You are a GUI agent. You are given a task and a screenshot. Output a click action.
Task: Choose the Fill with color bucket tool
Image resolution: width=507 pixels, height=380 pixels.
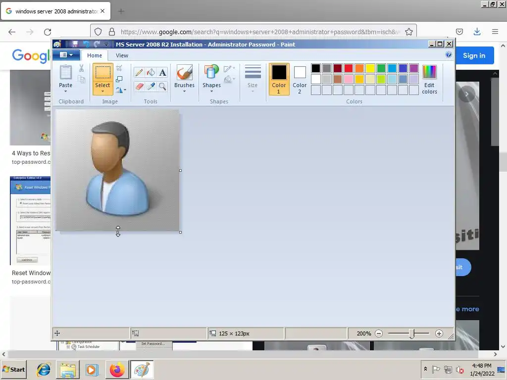click(151, 72)
